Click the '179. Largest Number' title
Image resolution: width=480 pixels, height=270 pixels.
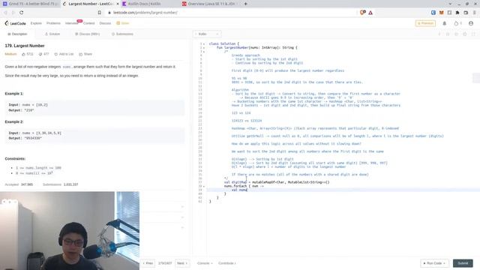pyautogui.click(x=25, y=46)
